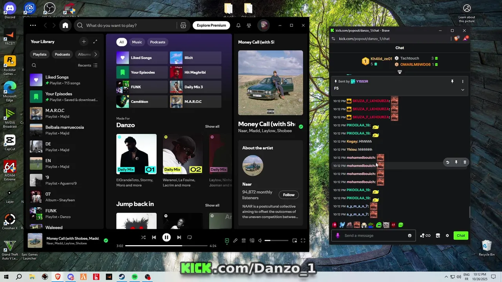Open the play queue
502x282 pixels.
[x=244, y=240]
